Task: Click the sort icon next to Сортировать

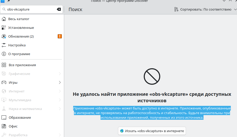Action: tap(176, 9)
